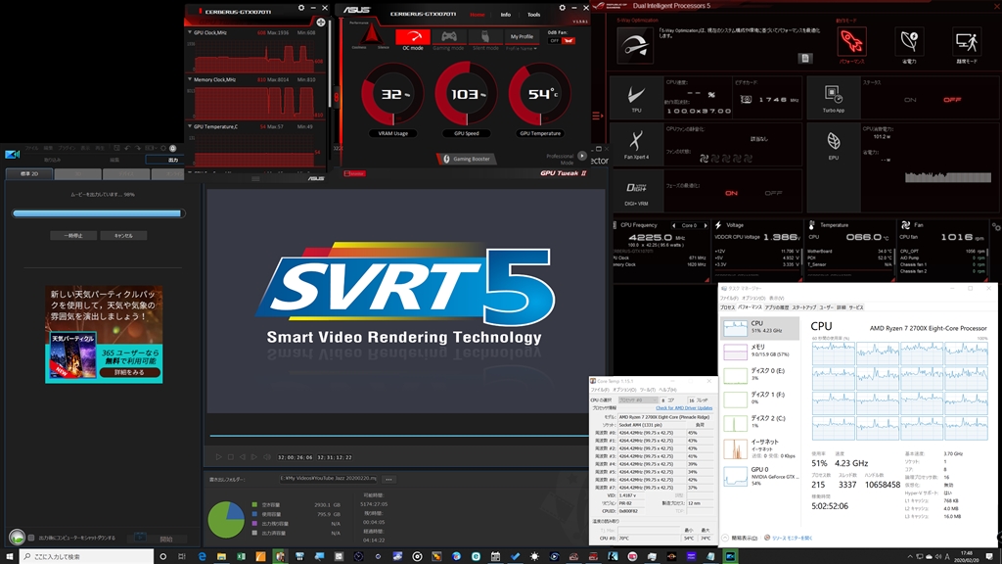The width and height of the screenshot is (1002, 564).
Task: Turn Turbo App status ON
Action: pos(910,100)
